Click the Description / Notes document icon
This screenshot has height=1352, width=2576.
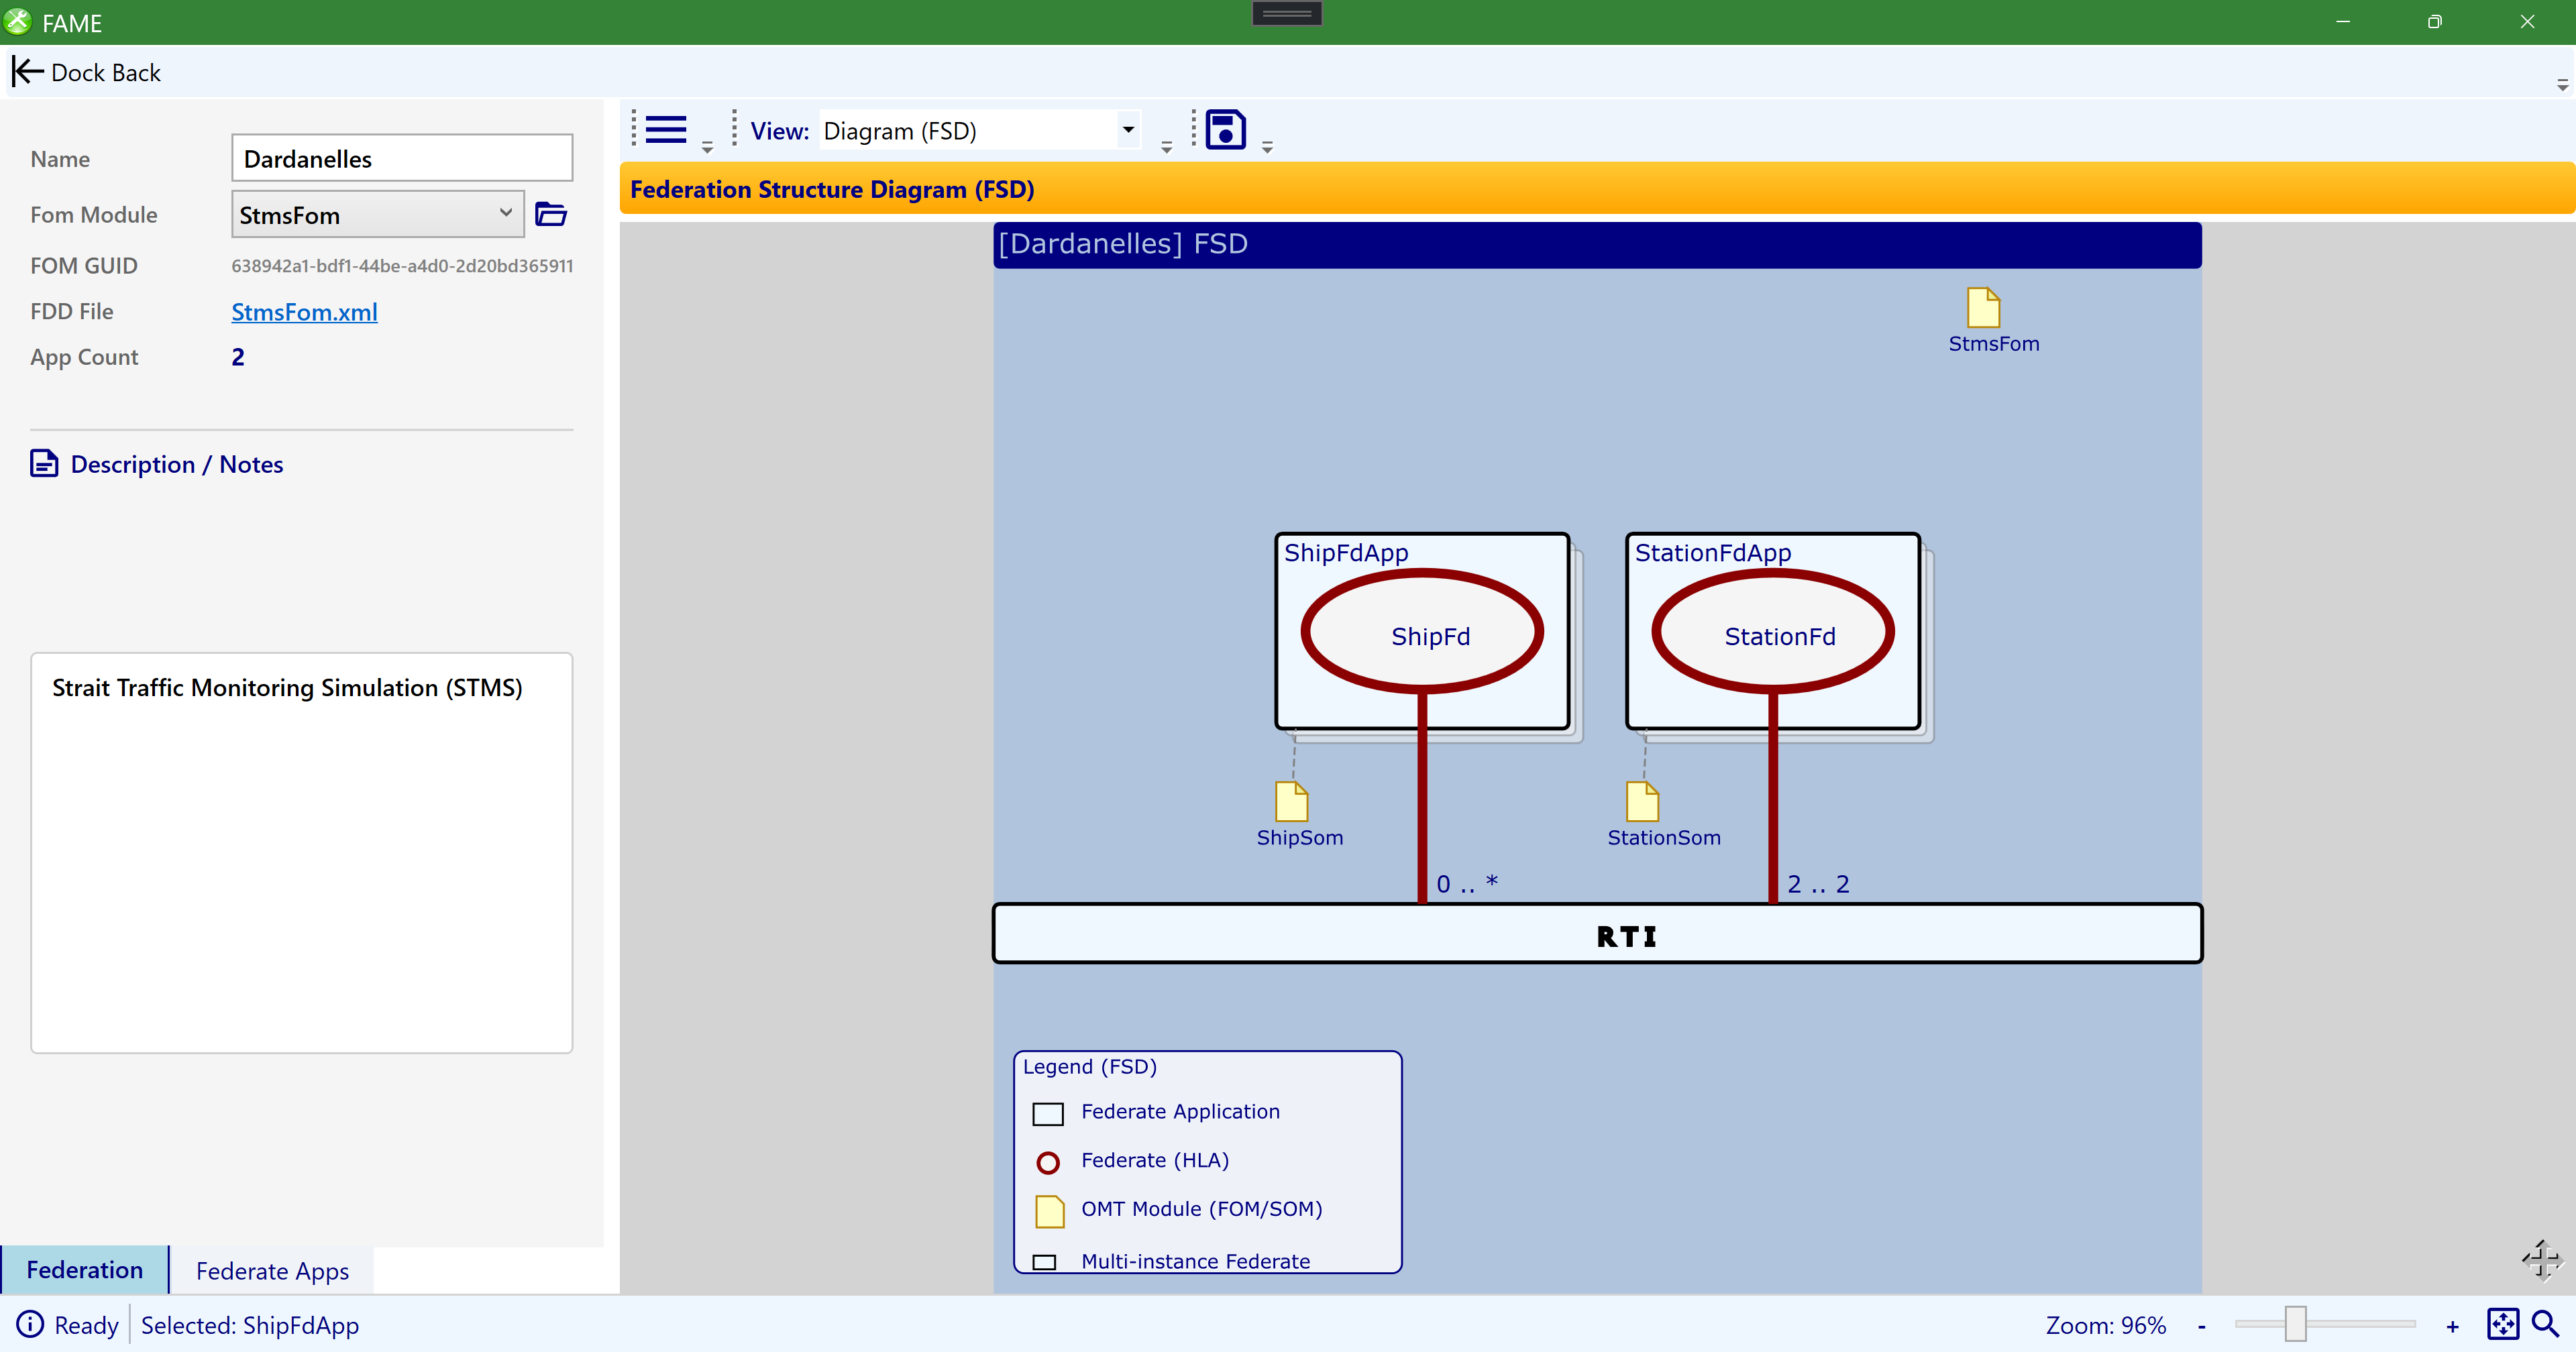pyautogui.click(x=44, y=464)
